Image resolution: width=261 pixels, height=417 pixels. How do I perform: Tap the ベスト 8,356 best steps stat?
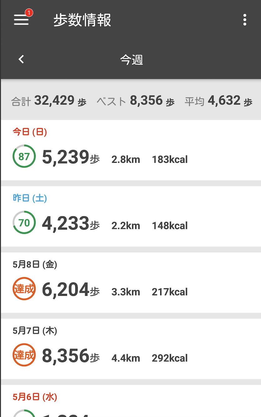pos(135,101)
